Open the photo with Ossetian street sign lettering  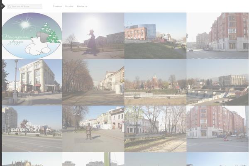[x=32, y=129]
